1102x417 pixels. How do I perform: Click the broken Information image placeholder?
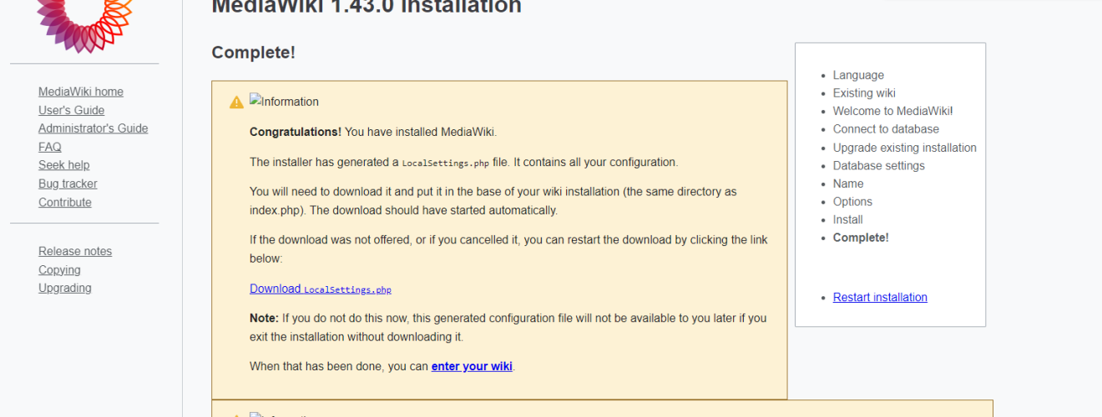point(284,102)
